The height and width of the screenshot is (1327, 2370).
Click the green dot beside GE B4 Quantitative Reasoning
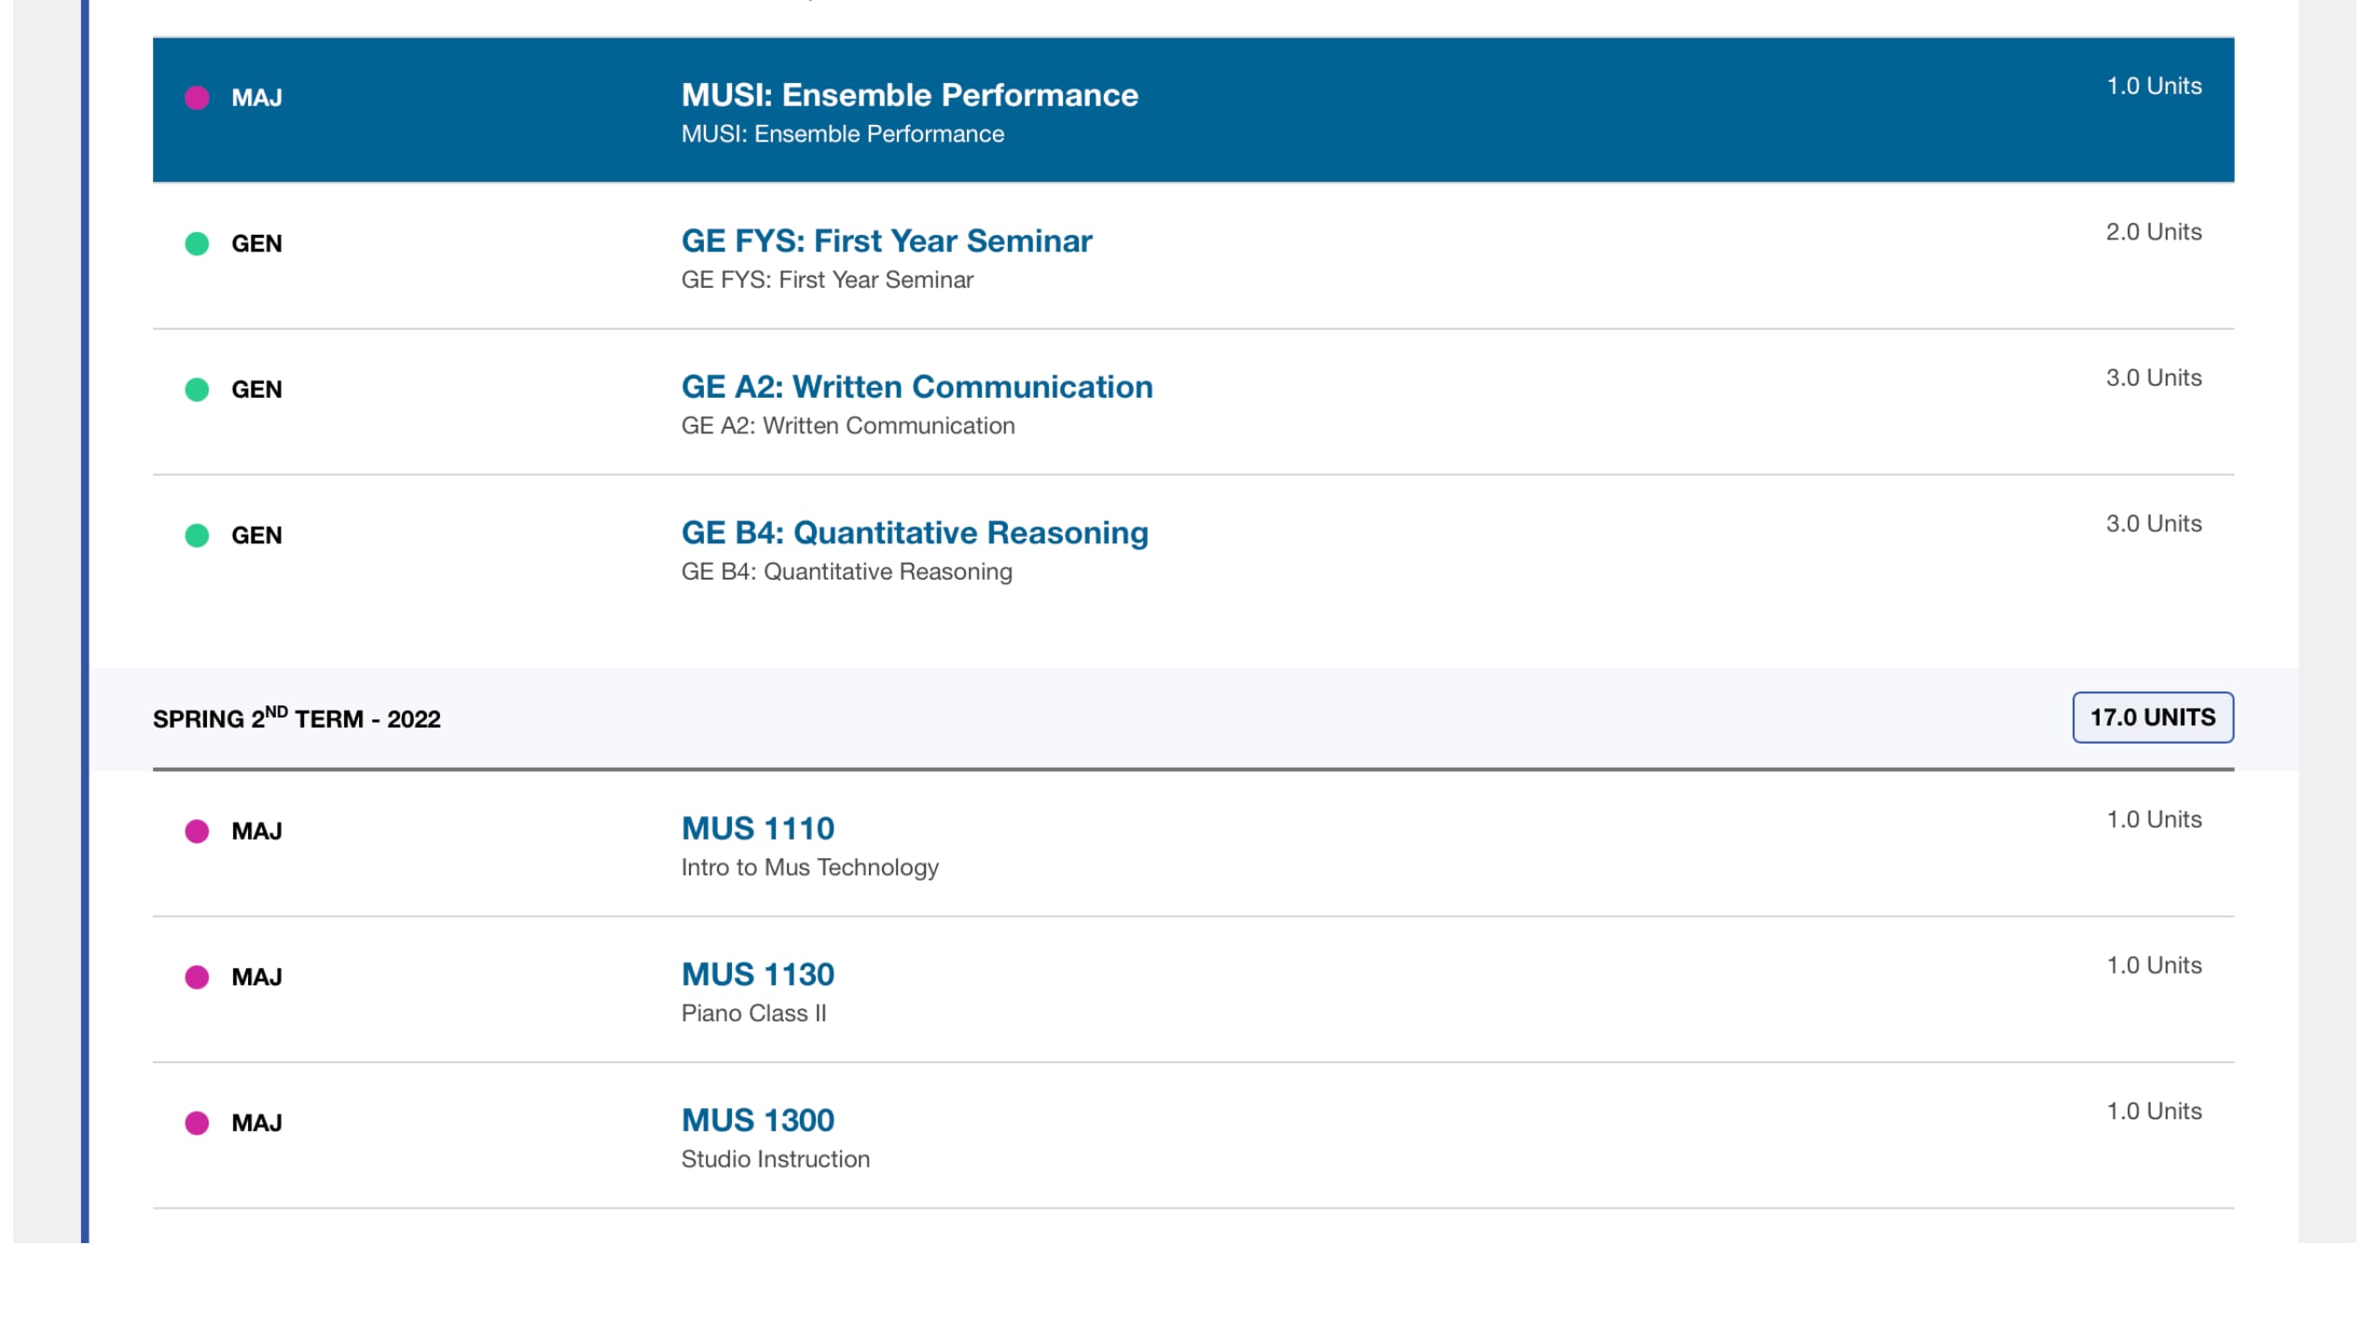coord(197,536)
